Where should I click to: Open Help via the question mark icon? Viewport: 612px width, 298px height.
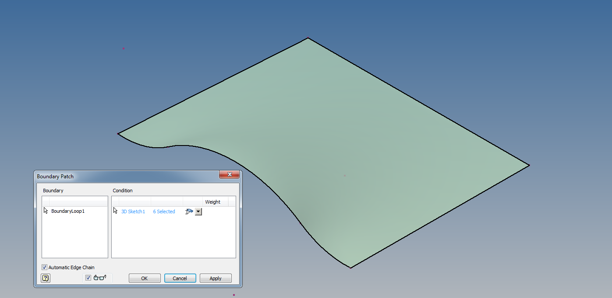click(x=45, y=278)
